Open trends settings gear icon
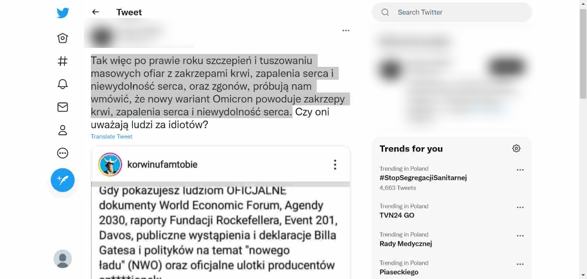This screenshot has height=279, width=587. point(516,148)
